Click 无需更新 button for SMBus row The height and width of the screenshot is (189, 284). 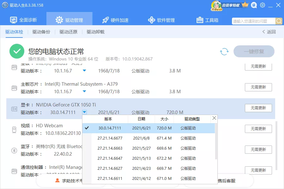pyautogui.click(x=258, y=67)
